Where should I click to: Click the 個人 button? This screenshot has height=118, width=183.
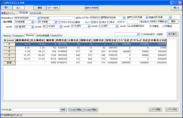pyautogui.click(x=7, y=8)
